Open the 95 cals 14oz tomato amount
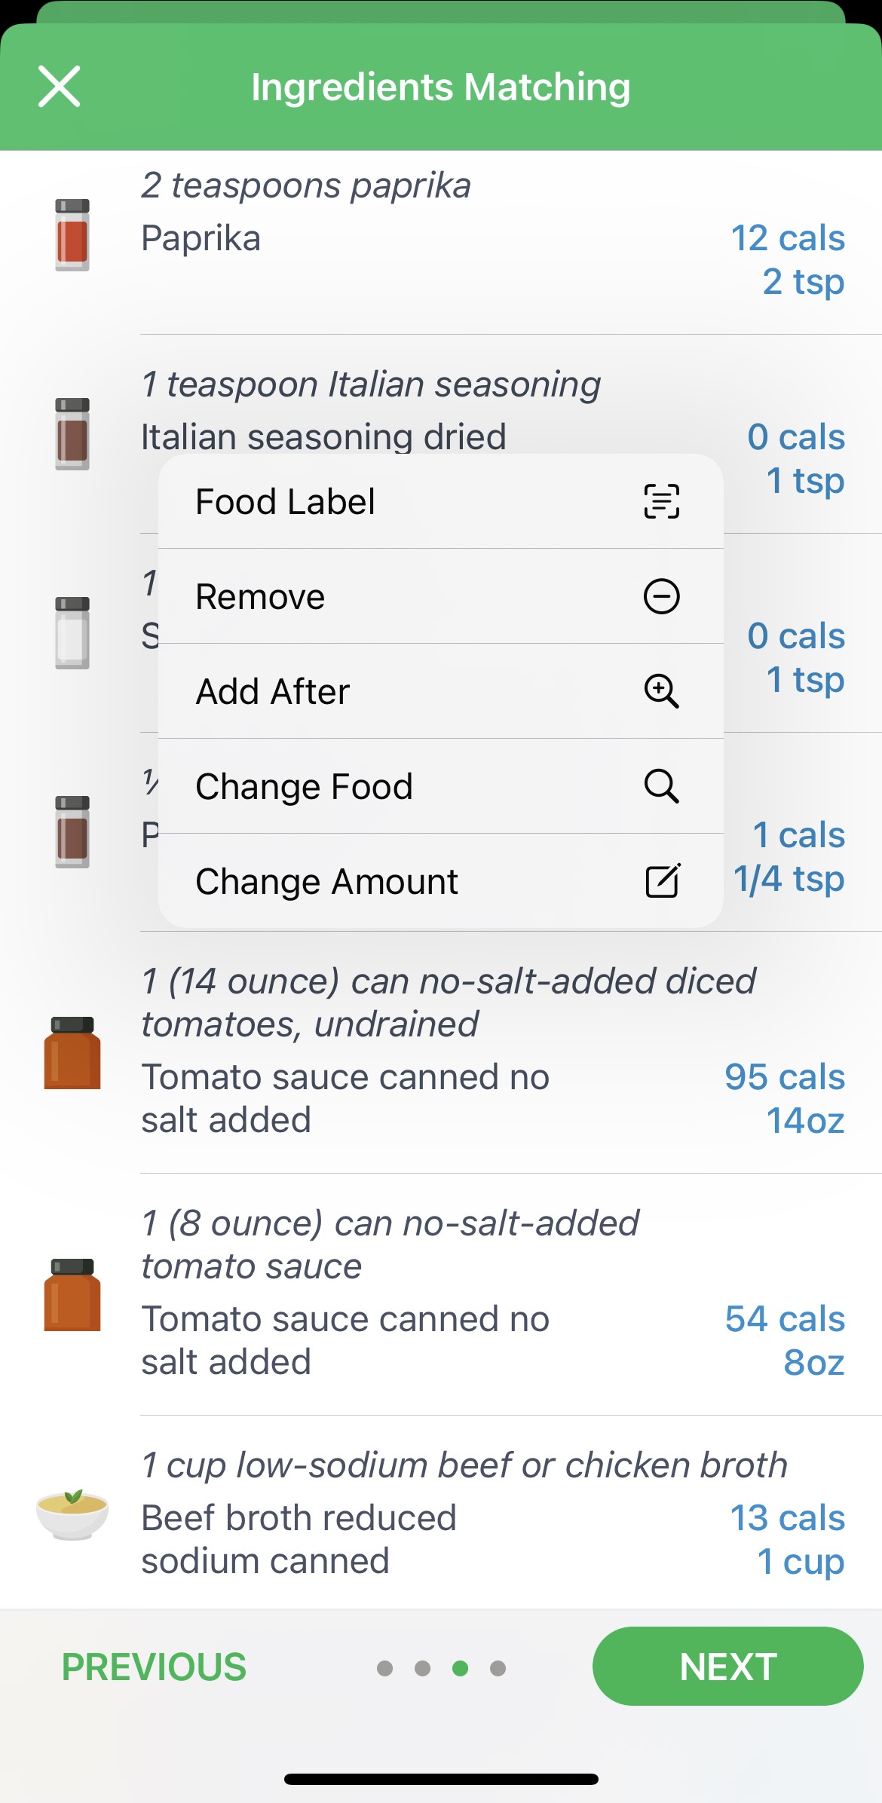This screenshot has height=1803, width=882. coord(785,1098)
